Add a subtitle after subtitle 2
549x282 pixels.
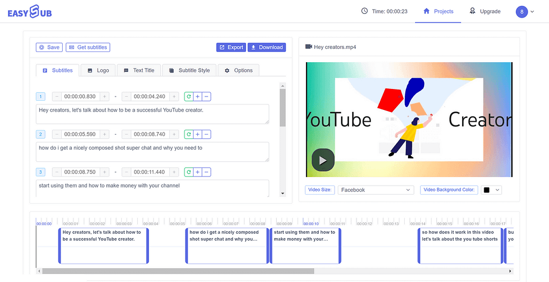[x=197, y=134]
